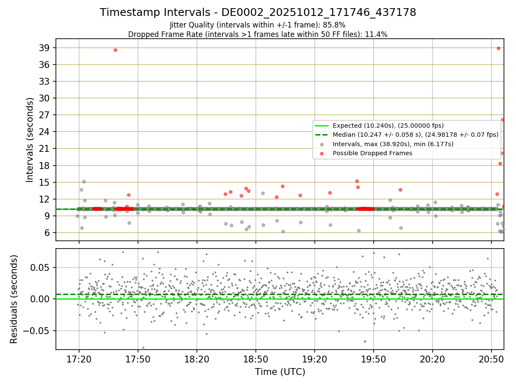Viewport: 516px width, 387px height.
Task: Click the 17:20 time tick label
Action: tap(79, 359)
